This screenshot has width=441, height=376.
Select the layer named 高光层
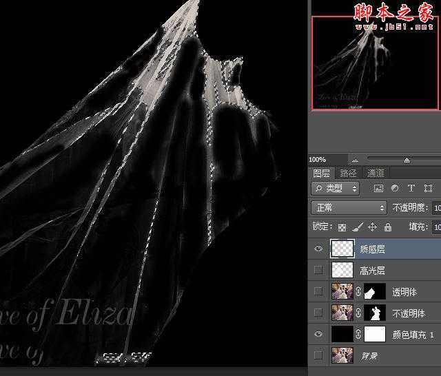[372, 271]
